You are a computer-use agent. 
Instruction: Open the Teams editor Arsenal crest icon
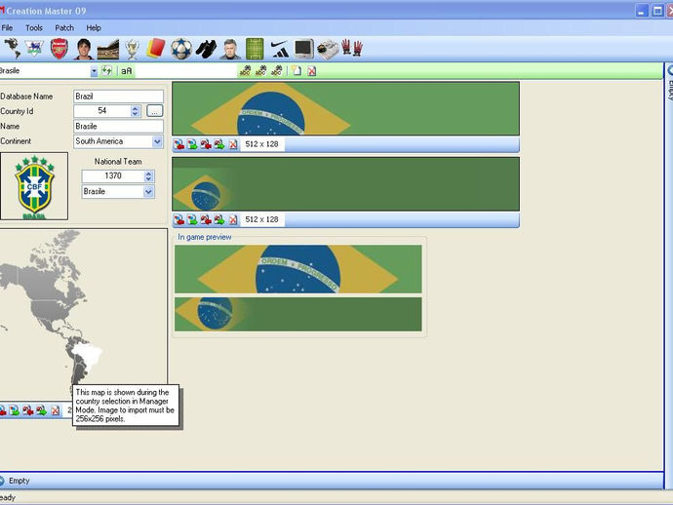(59, 49)
